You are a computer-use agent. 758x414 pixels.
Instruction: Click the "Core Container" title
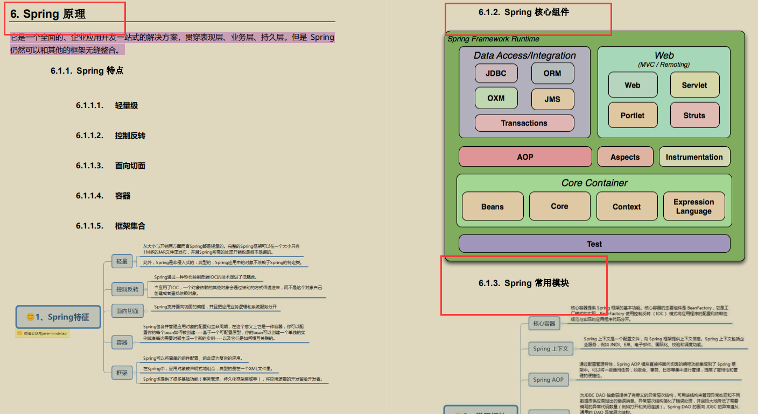click(x=594, y=183)
